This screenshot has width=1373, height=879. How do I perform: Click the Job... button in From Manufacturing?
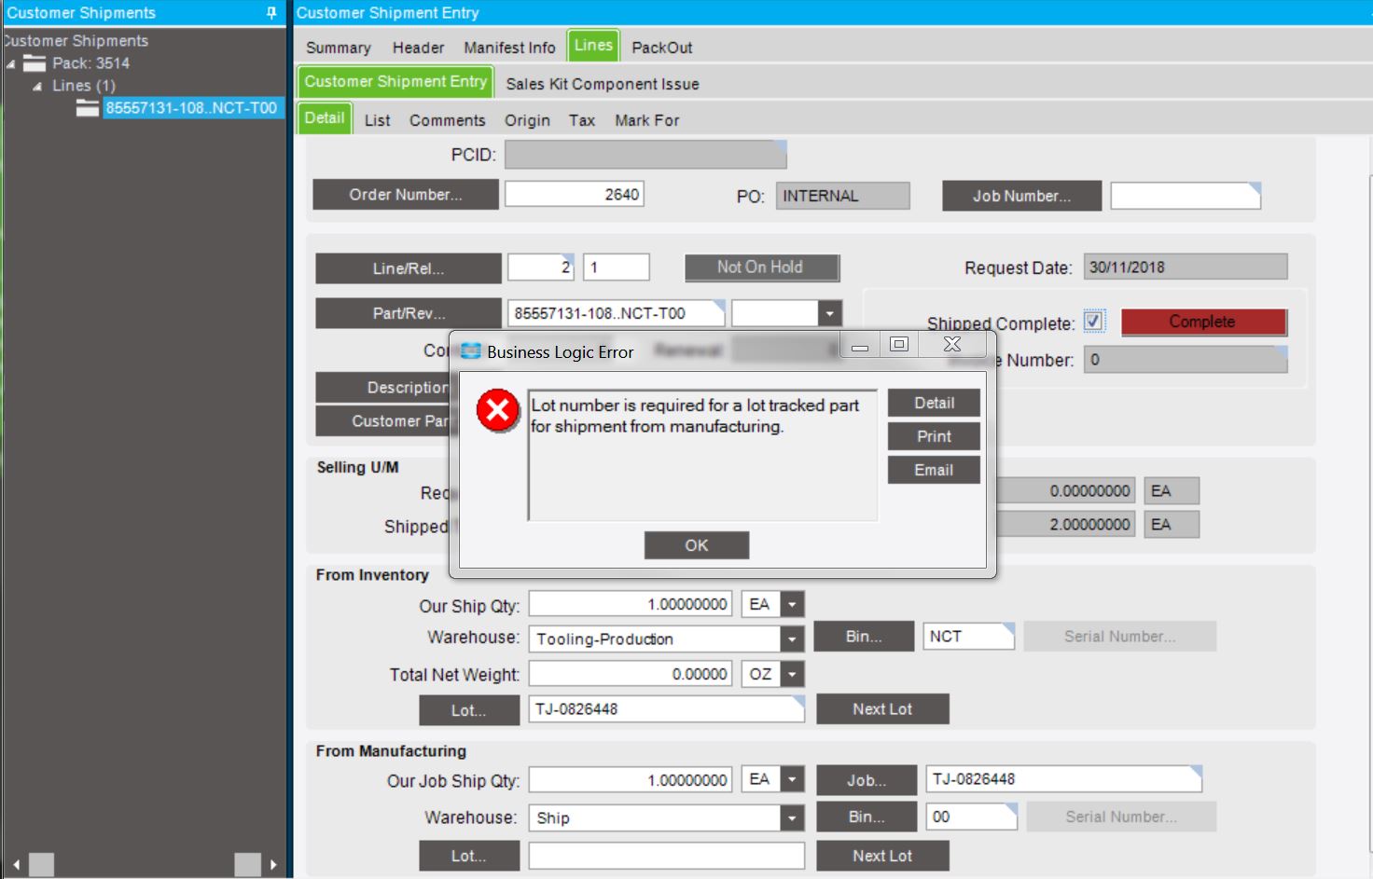point(867,781)
